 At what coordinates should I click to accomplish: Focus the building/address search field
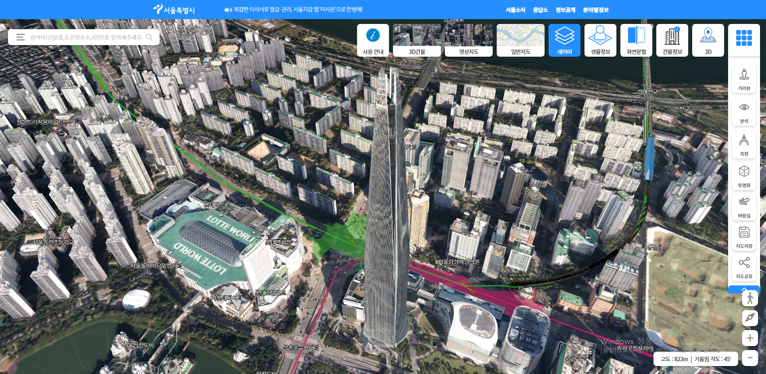pos(86,37)
